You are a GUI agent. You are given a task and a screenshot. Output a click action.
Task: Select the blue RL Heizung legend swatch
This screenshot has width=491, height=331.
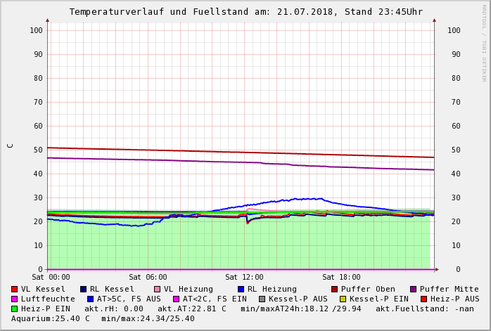point(241,289)
